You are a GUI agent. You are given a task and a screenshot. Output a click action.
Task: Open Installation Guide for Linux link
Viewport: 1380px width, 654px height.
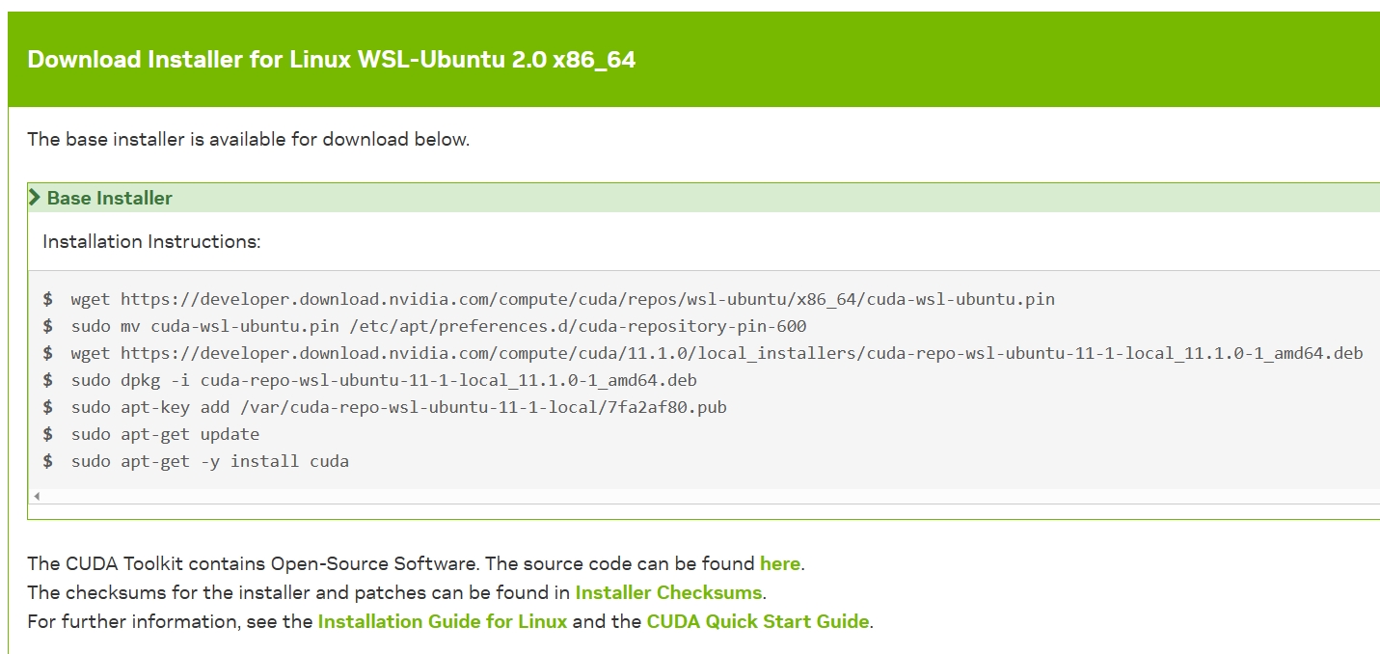[x=443, y=621]
